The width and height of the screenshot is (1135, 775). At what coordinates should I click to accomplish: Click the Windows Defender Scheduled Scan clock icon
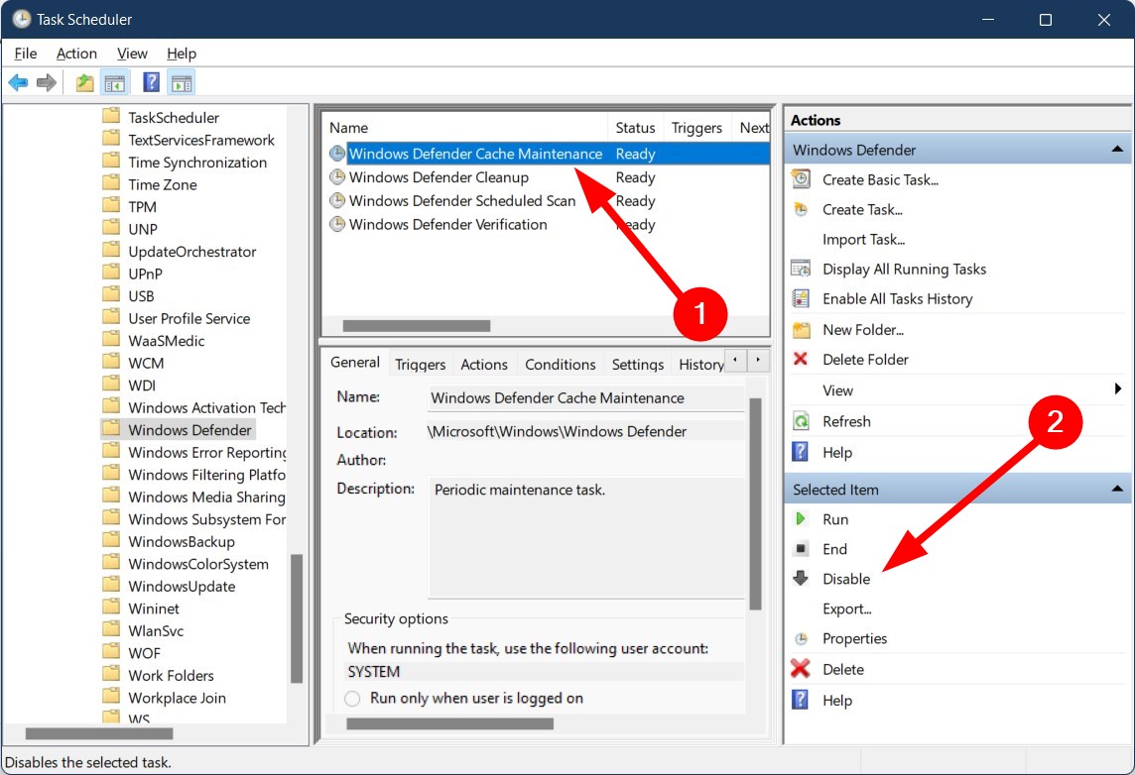pyautogui.click(x=337, y=200)
